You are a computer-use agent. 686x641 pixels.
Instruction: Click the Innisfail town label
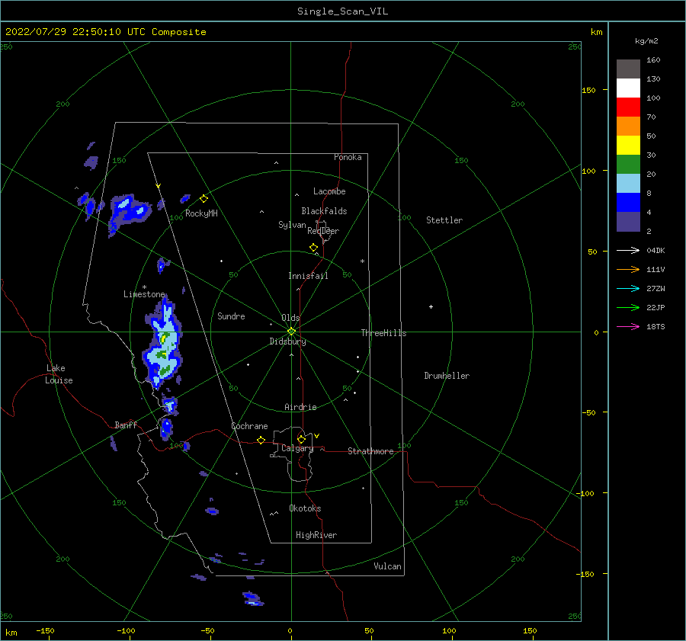(308, 276)
